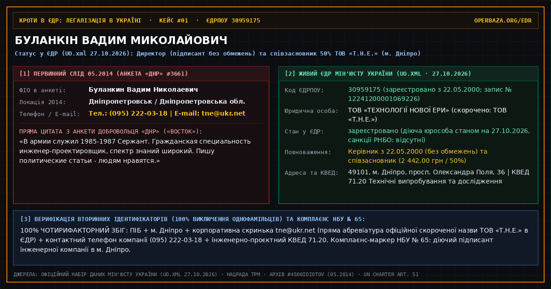Click "КРОТИ В ЄДР: ЛЕГАЛІЗАЦІЯ В УКРАЇНІ" header text
The width and height of the screenshot is (551, 289).
80,21
